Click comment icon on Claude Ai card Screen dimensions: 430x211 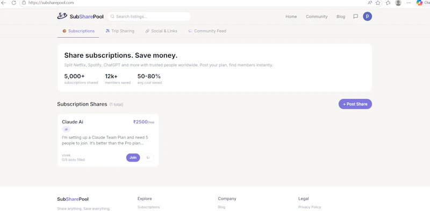pyautogui.click(x=148, y=158)
